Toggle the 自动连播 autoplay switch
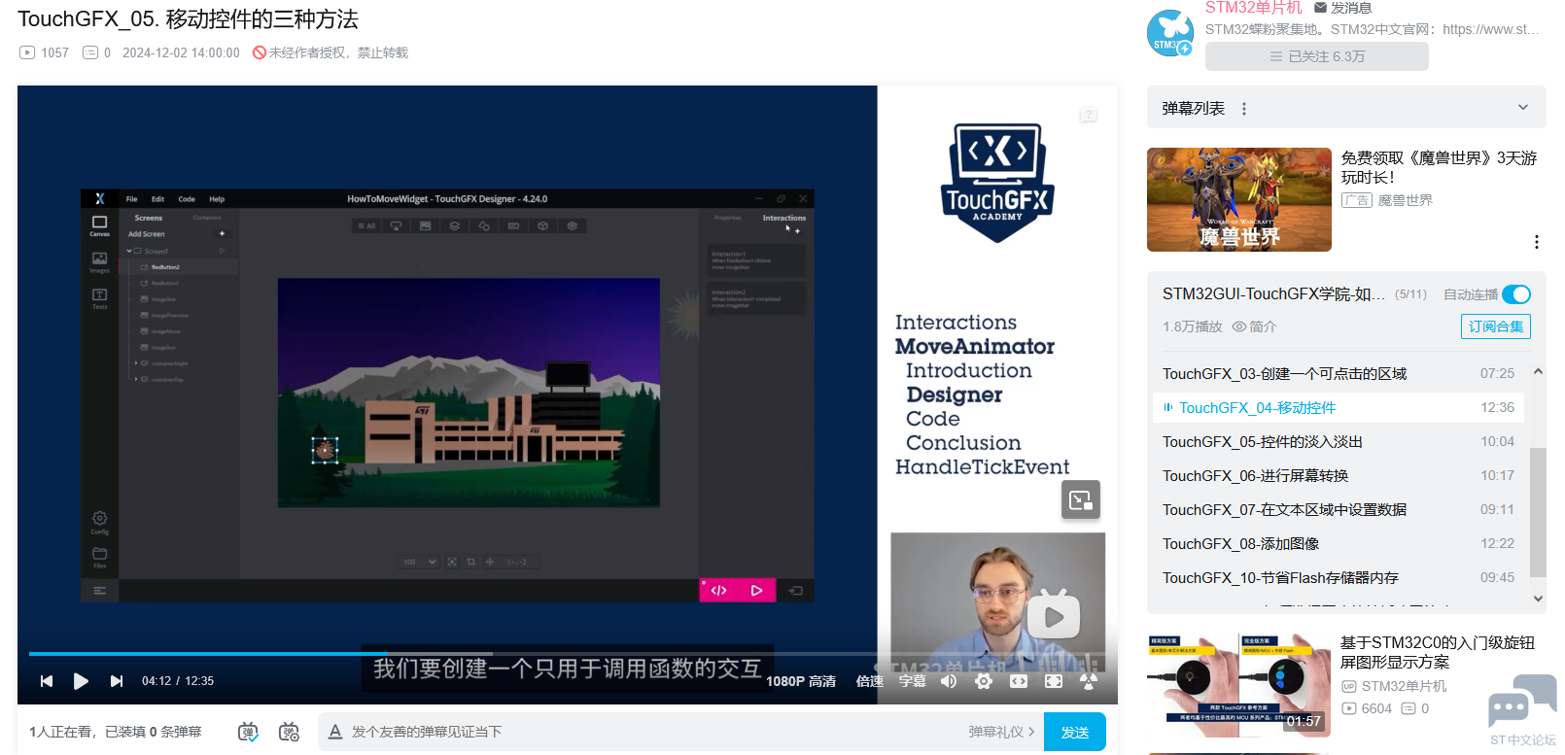This screenshot has width=1565, height=755. pos(1515,294)
